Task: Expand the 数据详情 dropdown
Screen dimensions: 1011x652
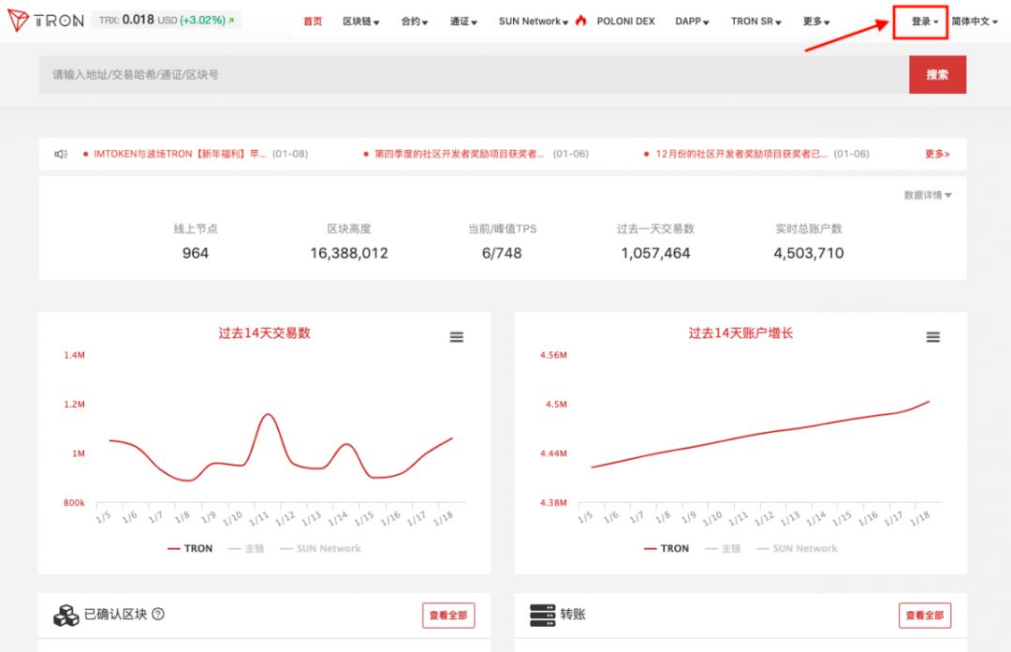Action: [928, 195]
